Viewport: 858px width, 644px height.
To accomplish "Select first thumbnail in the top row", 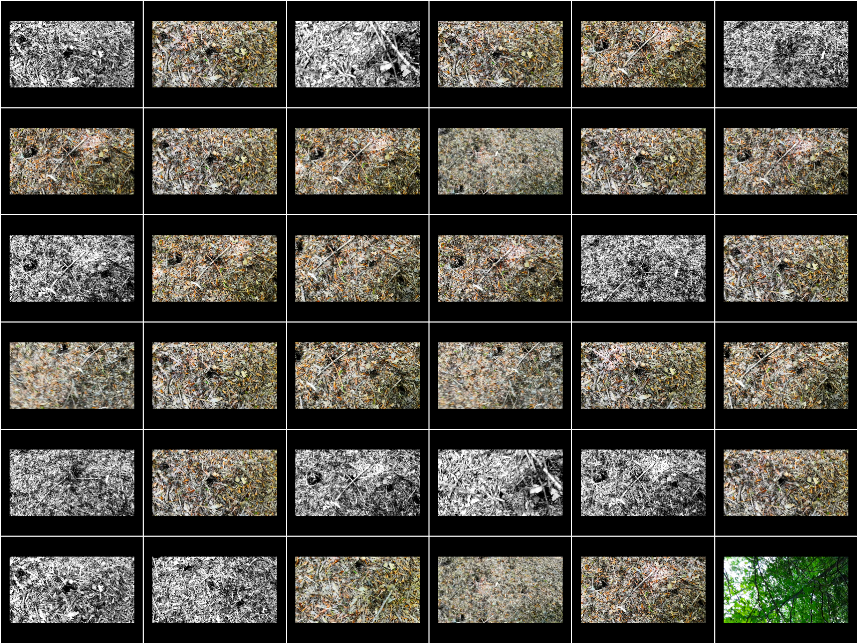I will (x=72, y=54).
